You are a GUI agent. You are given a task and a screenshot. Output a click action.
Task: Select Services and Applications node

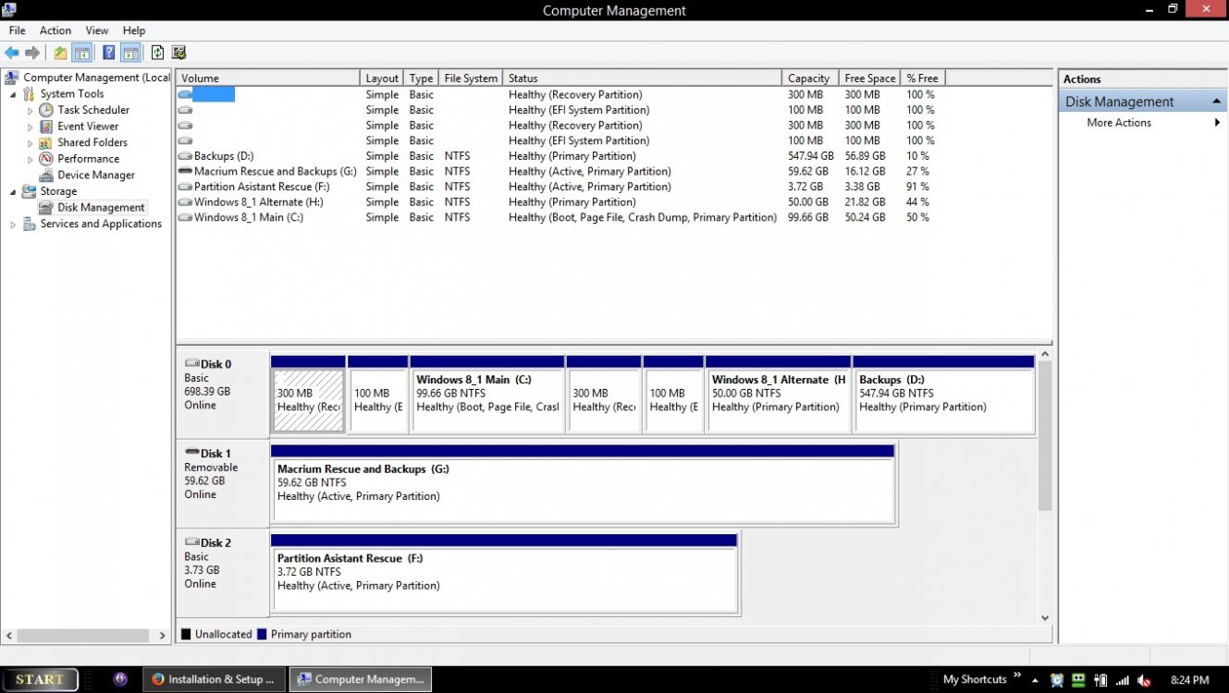101,224
